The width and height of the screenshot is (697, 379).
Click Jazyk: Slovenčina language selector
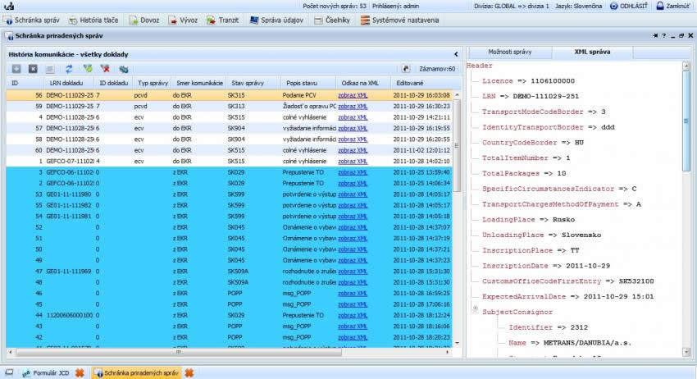578,7
